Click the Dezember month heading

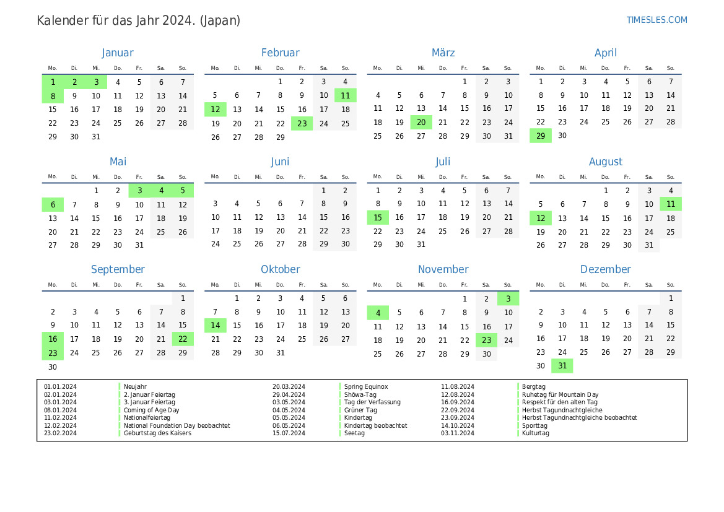tap(605, 269)
